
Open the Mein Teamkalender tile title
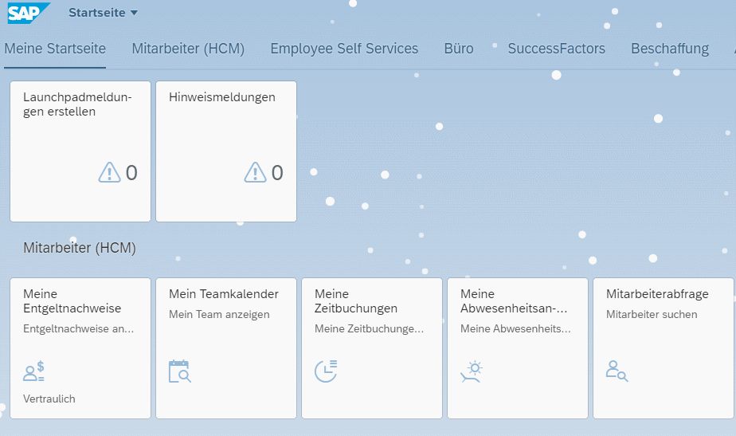pos(224,294)
